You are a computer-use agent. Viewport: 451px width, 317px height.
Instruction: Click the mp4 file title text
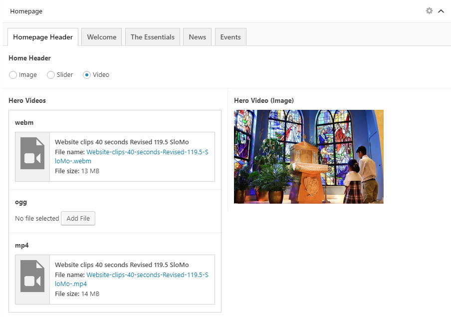click(x=122, y=265)
